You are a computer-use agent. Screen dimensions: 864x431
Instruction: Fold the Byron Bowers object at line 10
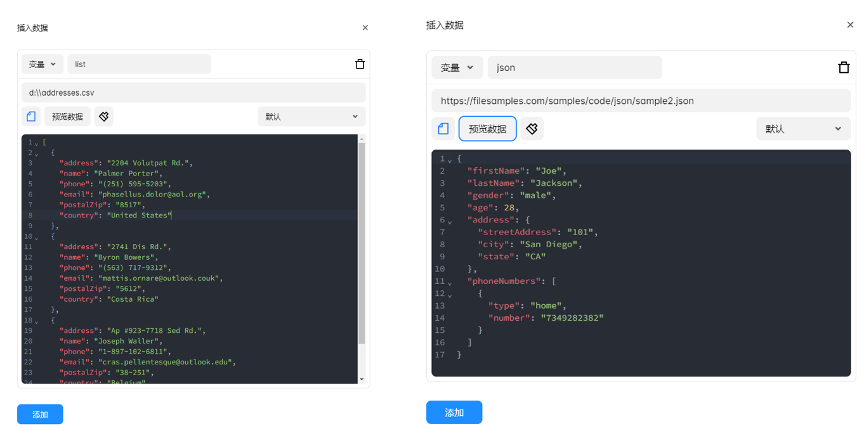tap(36, 237)
